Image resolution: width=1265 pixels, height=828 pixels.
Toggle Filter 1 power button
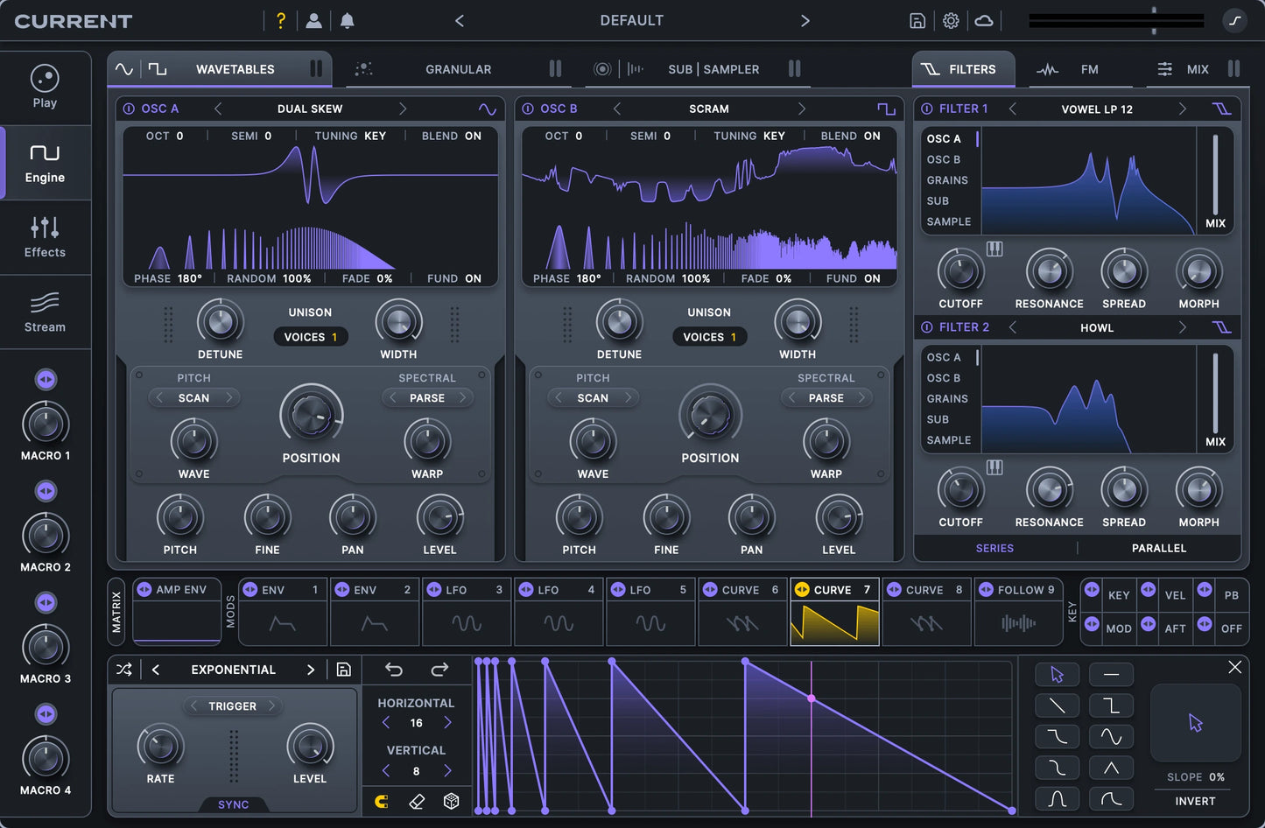click(x=927, y=109)
